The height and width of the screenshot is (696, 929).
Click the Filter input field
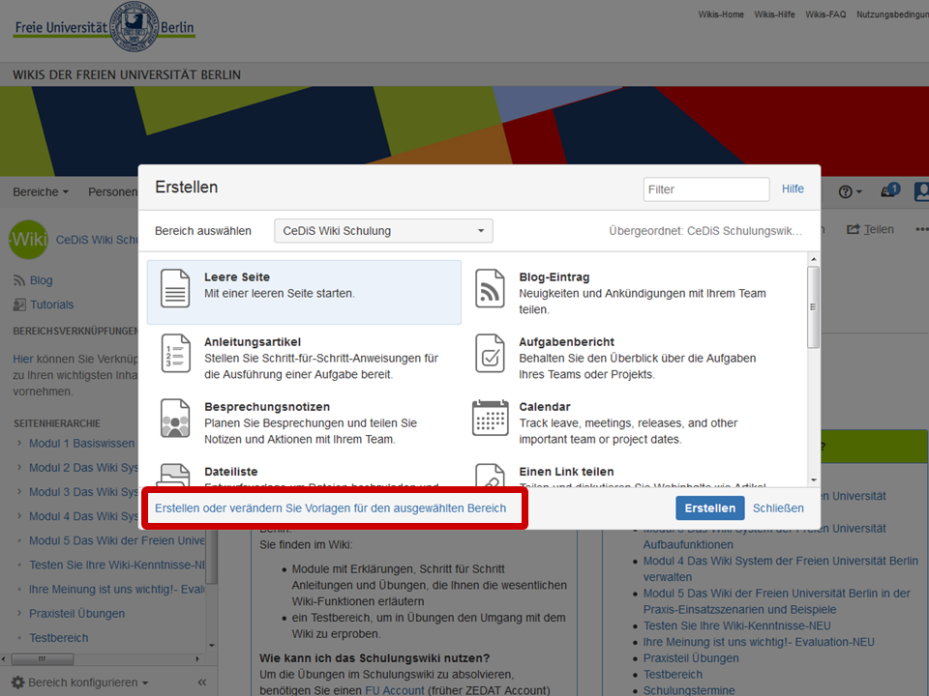tap(706, 189)
